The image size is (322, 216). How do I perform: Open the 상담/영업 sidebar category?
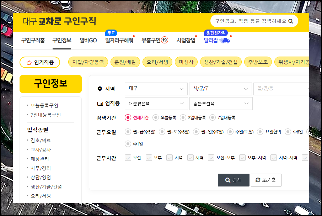coord(41,178)
